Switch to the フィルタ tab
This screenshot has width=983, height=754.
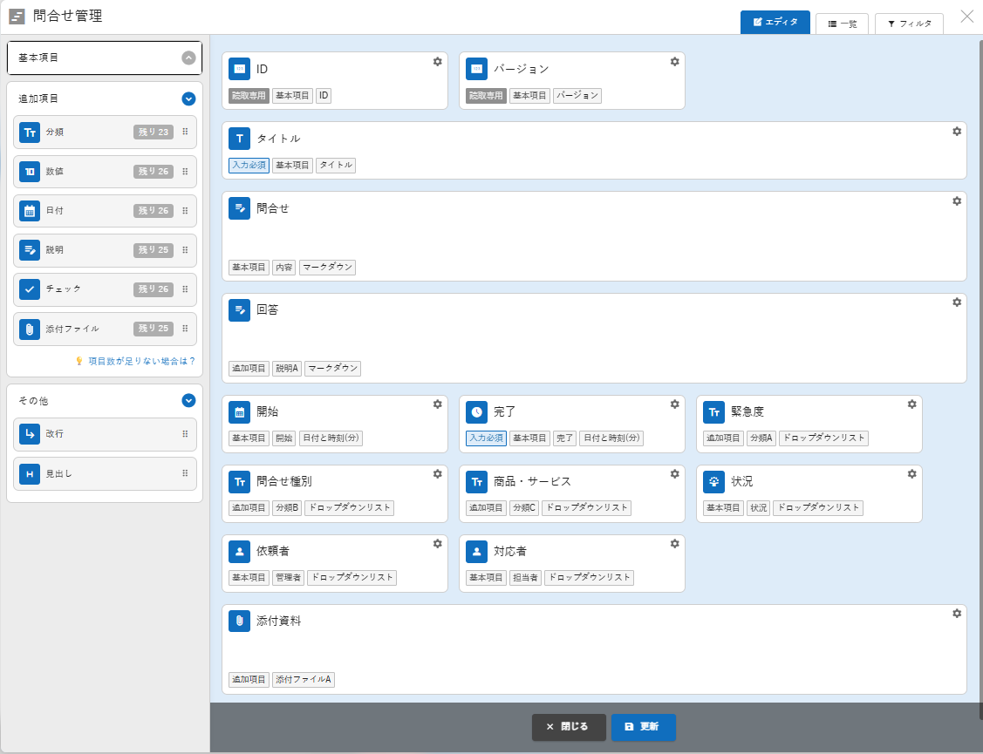(909, 24)
